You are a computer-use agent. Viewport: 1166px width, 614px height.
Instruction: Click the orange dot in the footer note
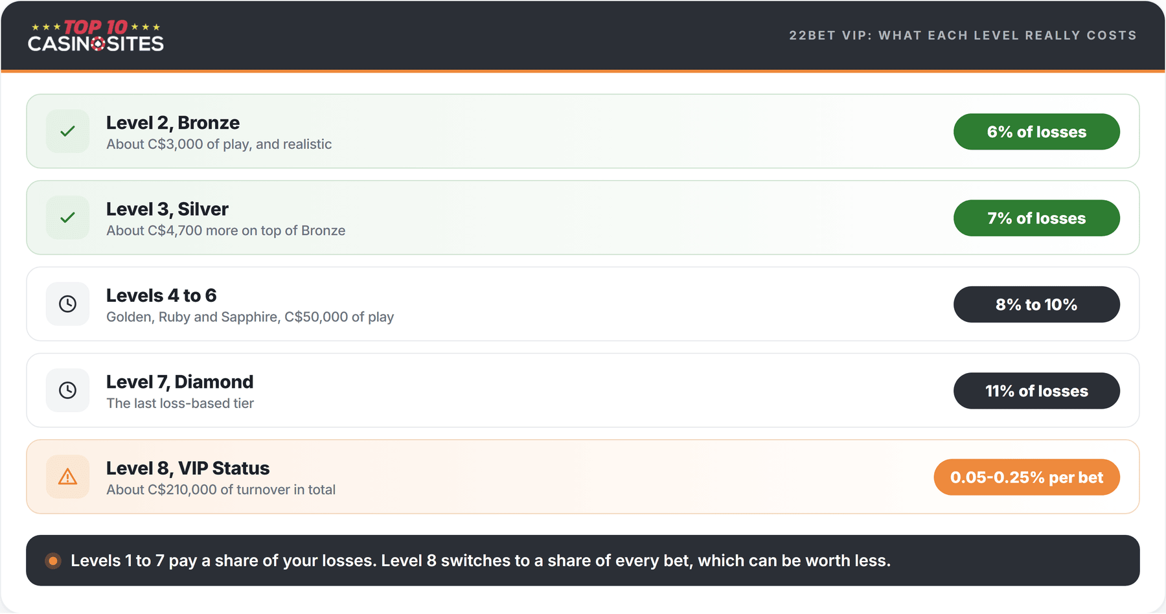[x=53, y=561]
